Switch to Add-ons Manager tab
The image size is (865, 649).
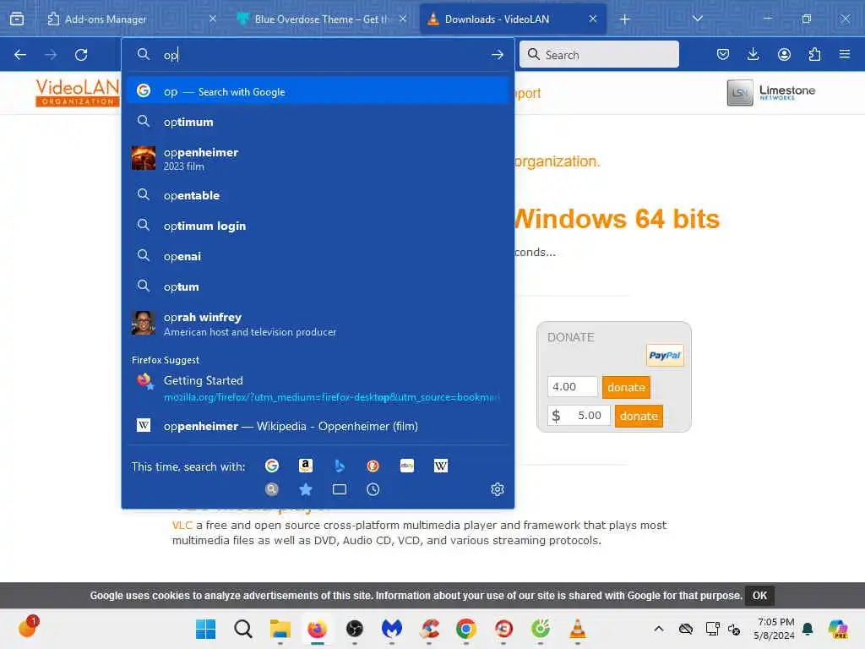point(129,19)
